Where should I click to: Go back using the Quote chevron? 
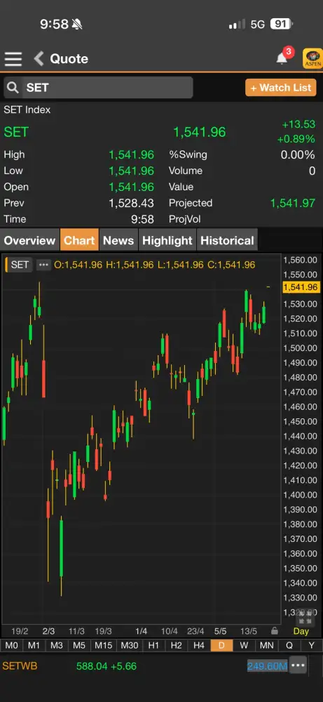click(x=39, y=59)
